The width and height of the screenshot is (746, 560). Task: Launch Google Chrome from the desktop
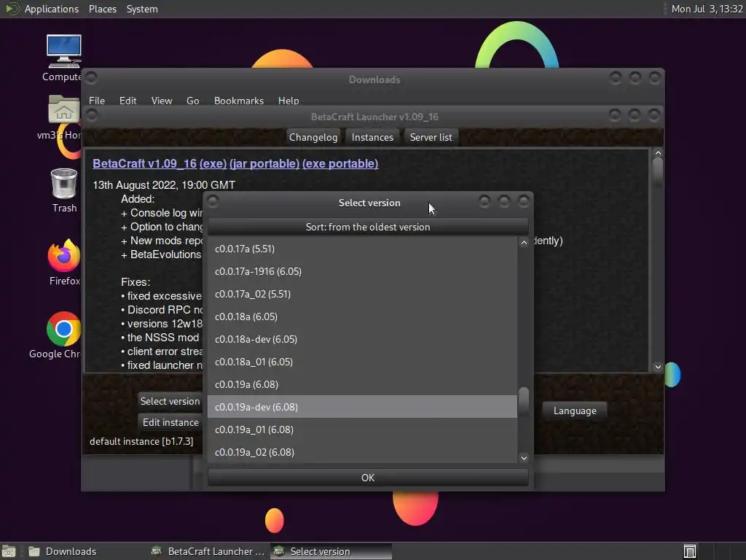pos(64,329)
